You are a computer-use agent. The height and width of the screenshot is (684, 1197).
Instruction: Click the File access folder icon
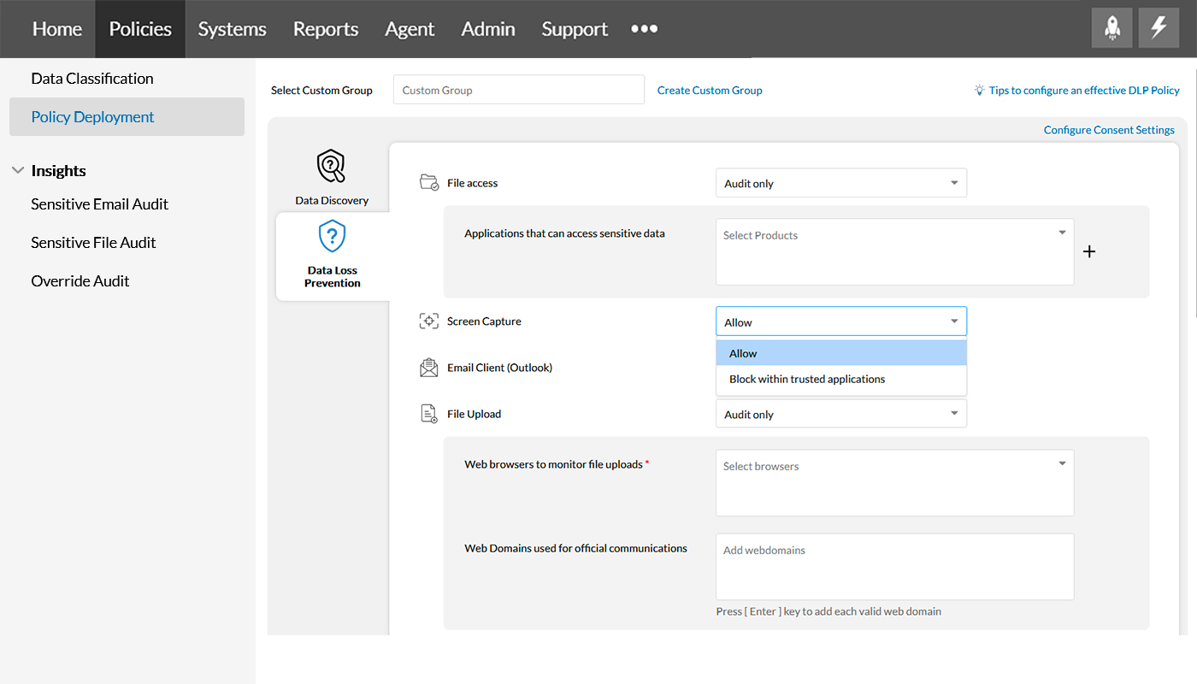coord(429,183)
